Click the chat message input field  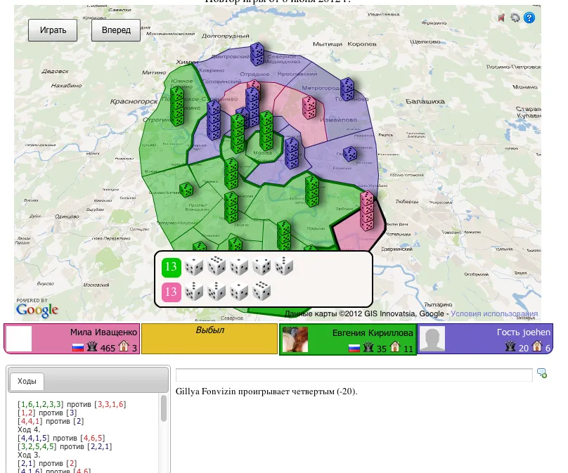354,375
